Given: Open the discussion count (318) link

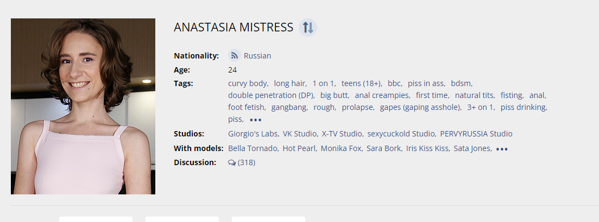Looking at the screenshot, I should coord(247,162).
